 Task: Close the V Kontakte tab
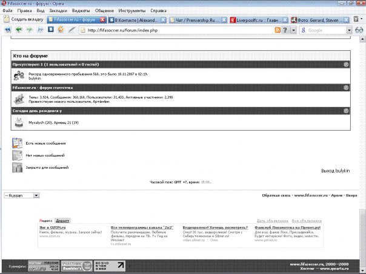click(164, 20)
